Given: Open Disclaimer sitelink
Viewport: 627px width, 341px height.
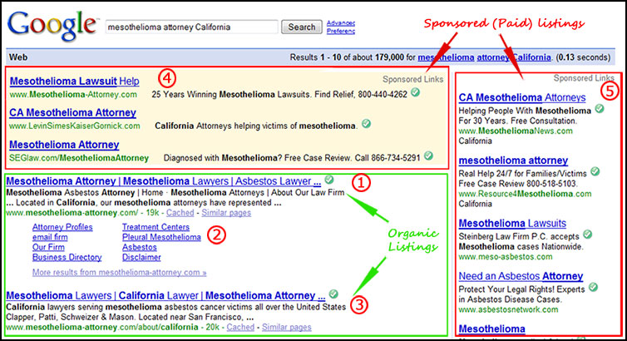Looking at the screenshot, I should pos(141,257).
